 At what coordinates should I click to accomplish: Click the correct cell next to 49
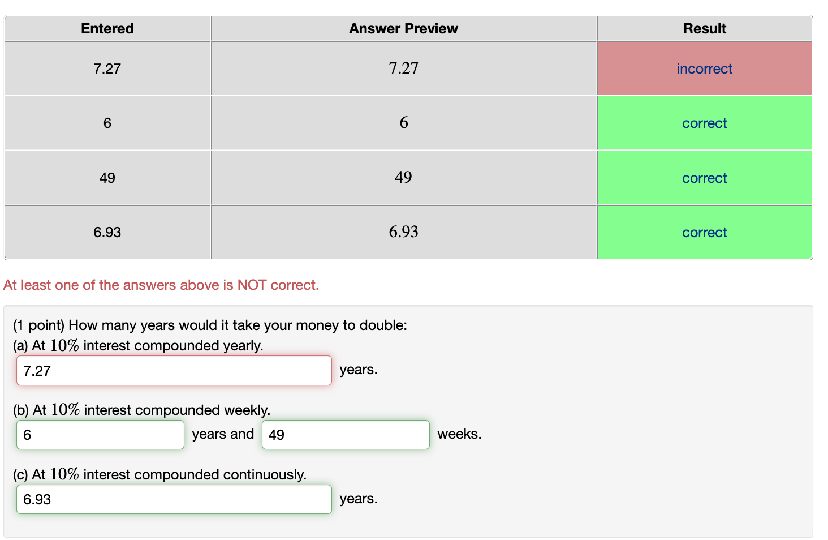[x=704, y=178]
